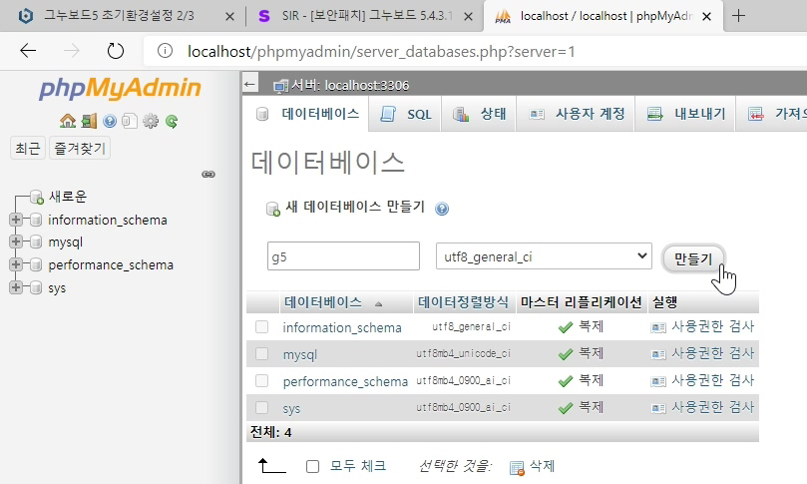This screenshot has width=807, height=484.
Task: Click the phpMyAdmin logo
Action: [120, 89]
